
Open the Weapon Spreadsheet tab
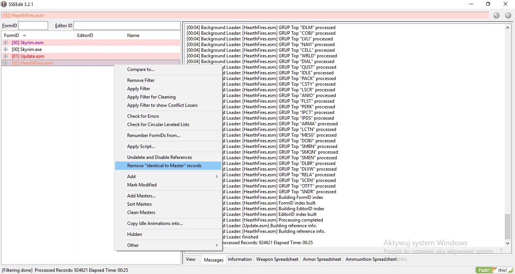(277, 259)
